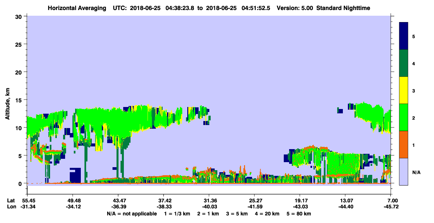This screenshot has width=434, height=223.
Task: Click the latitude value 55.45
Action: pos(27,201)
